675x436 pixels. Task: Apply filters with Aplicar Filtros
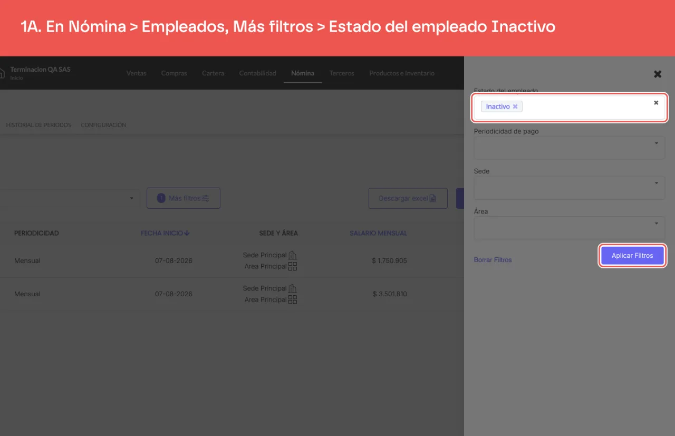(x=632, y=256)
